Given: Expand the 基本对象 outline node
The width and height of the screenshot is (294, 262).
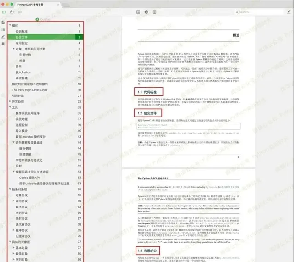Looking at the screenshot, I should 13,248.
